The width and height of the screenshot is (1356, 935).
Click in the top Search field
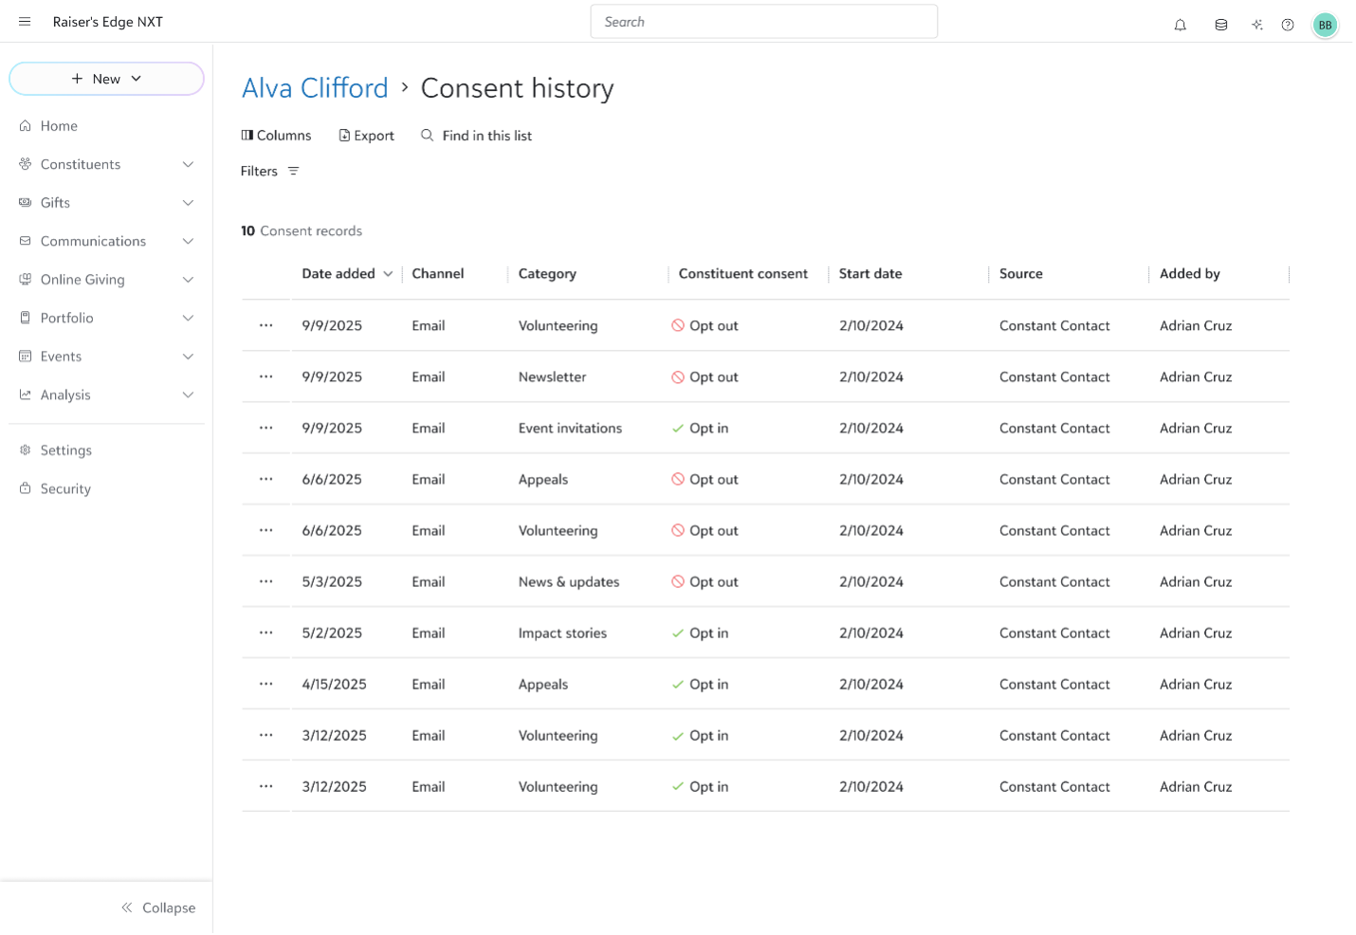click(764, 22)
